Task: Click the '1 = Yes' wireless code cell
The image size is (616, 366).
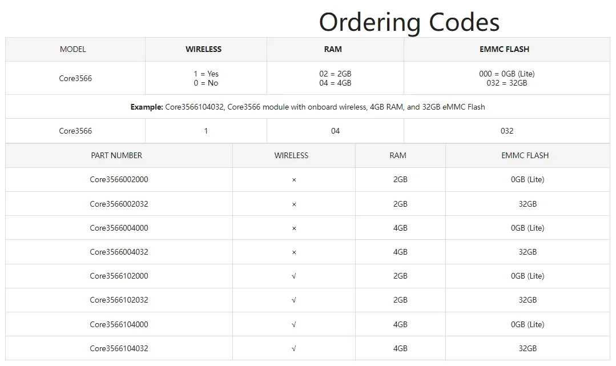Action: pyautogui.click(x=206, y=74)
